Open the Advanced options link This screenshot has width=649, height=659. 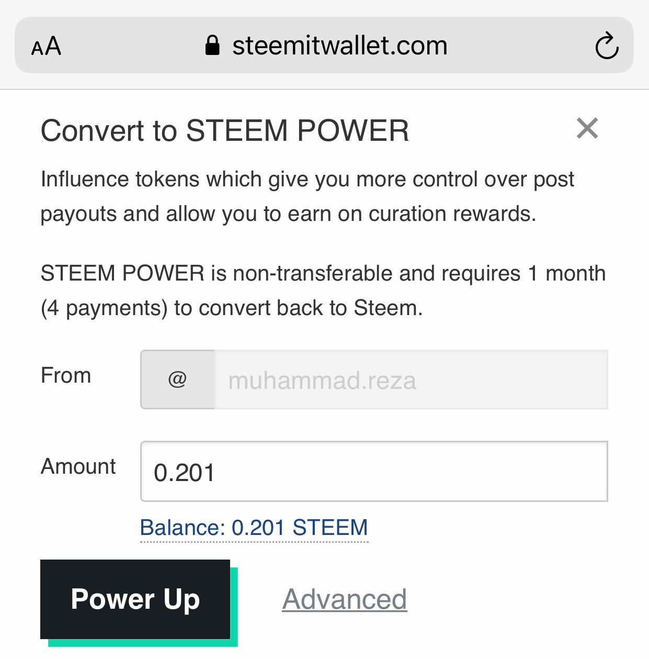344,599
